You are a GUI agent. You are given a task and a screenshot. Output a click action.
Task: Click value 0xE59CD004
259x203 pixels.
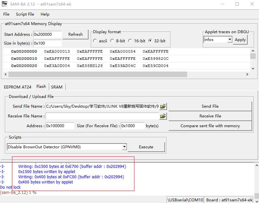coord(156,66)
